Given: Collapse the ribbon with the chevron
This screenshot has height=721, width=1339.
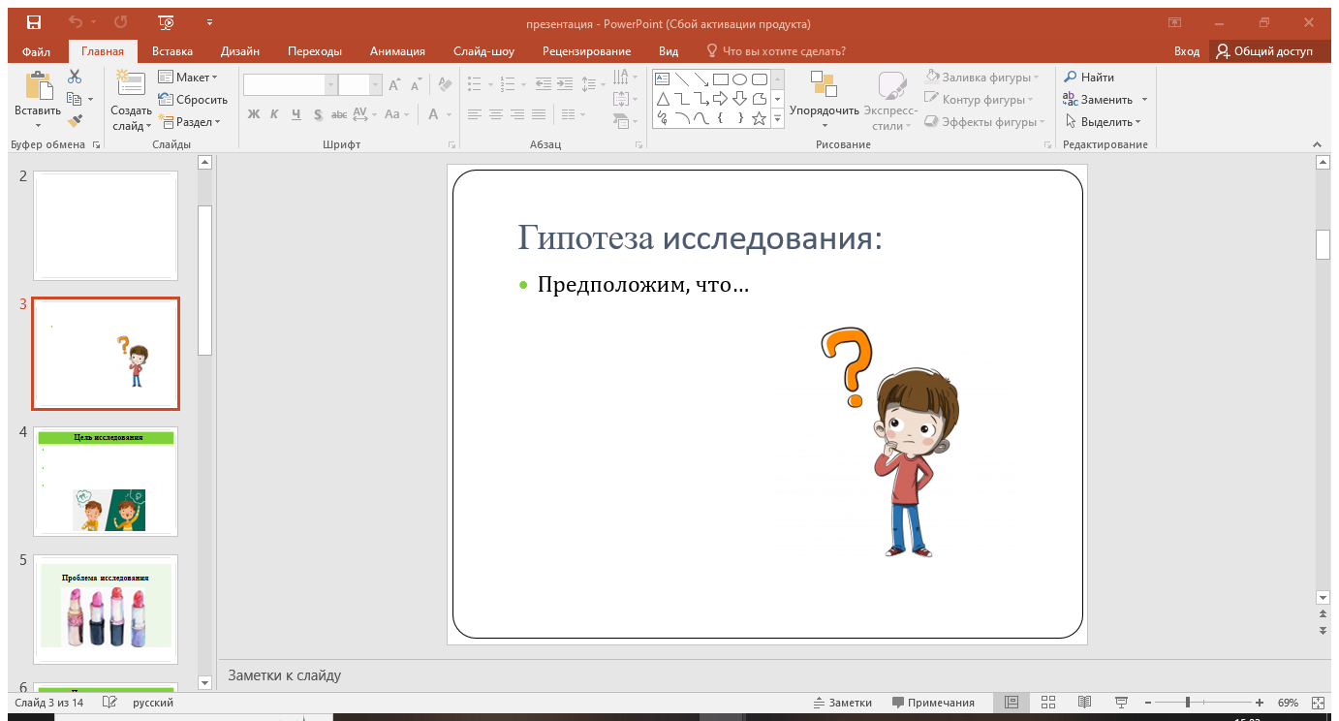Looking at the screenshot, I should point(1318,144).
